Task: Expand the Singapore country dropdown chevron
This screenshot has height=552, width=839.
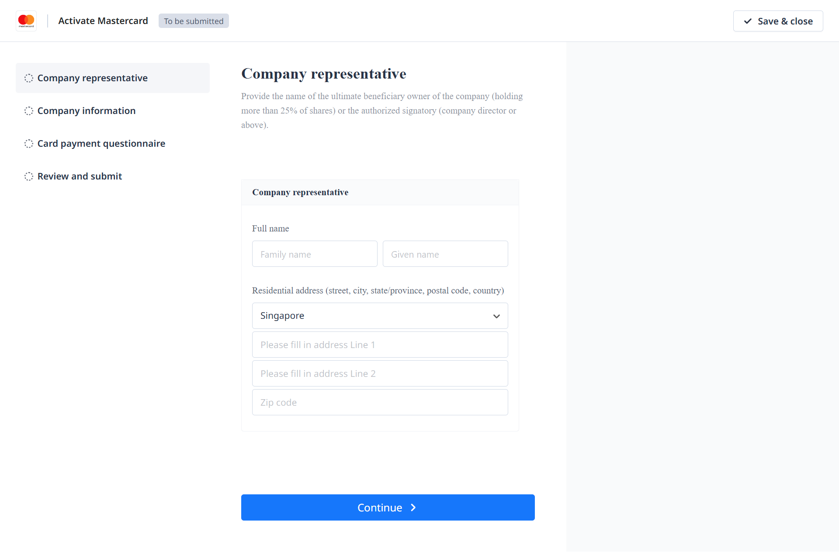Action: tap(496, 316)
